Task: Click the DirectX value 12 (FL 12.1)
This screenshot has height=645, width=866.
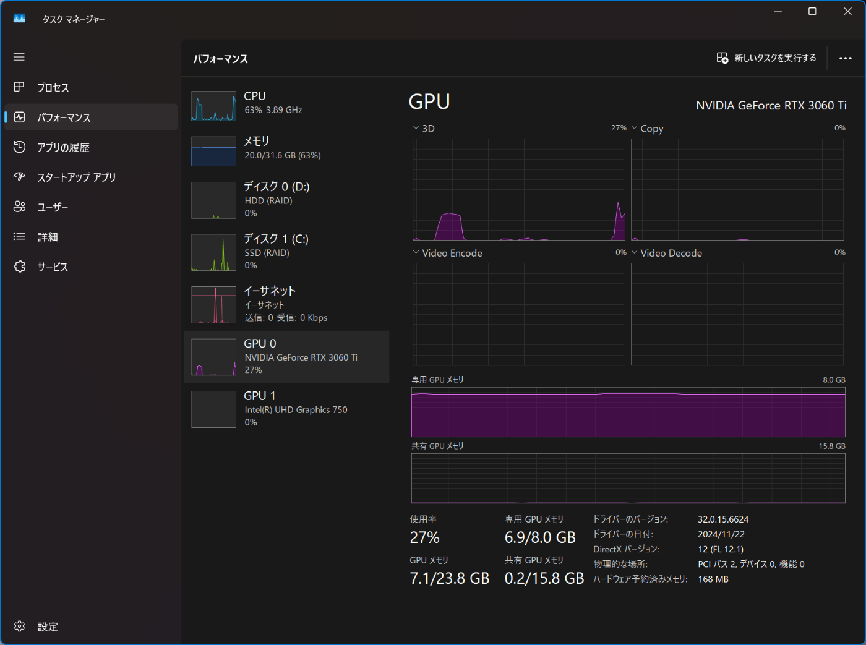Action: 721,549
